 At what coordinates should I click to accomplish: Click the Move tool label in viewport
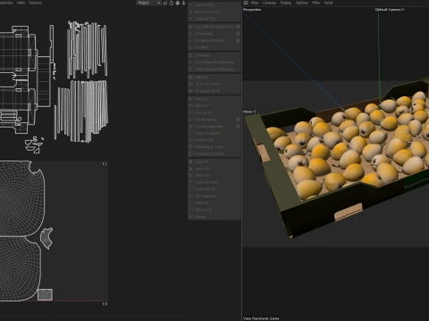(249, 111)
